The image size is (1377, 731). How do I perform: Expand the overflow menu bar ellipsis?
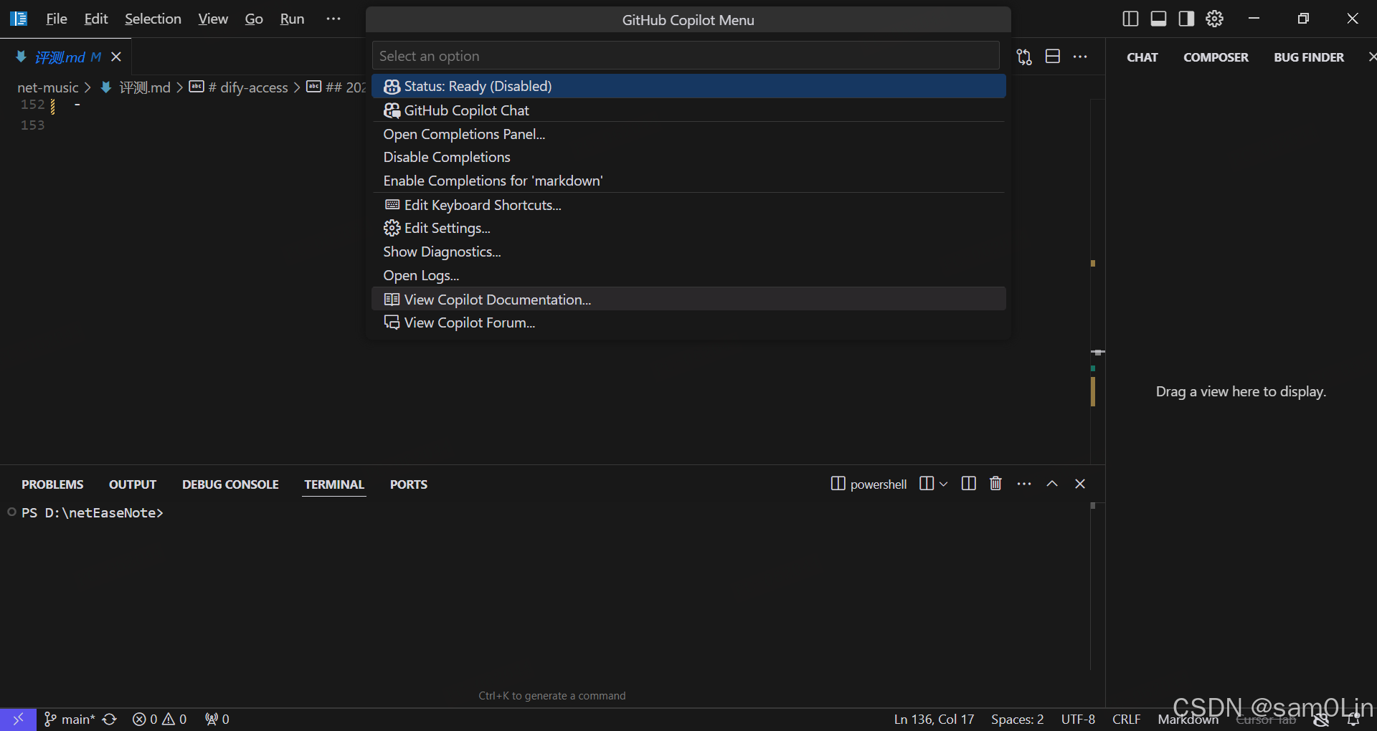click(333, 19)
